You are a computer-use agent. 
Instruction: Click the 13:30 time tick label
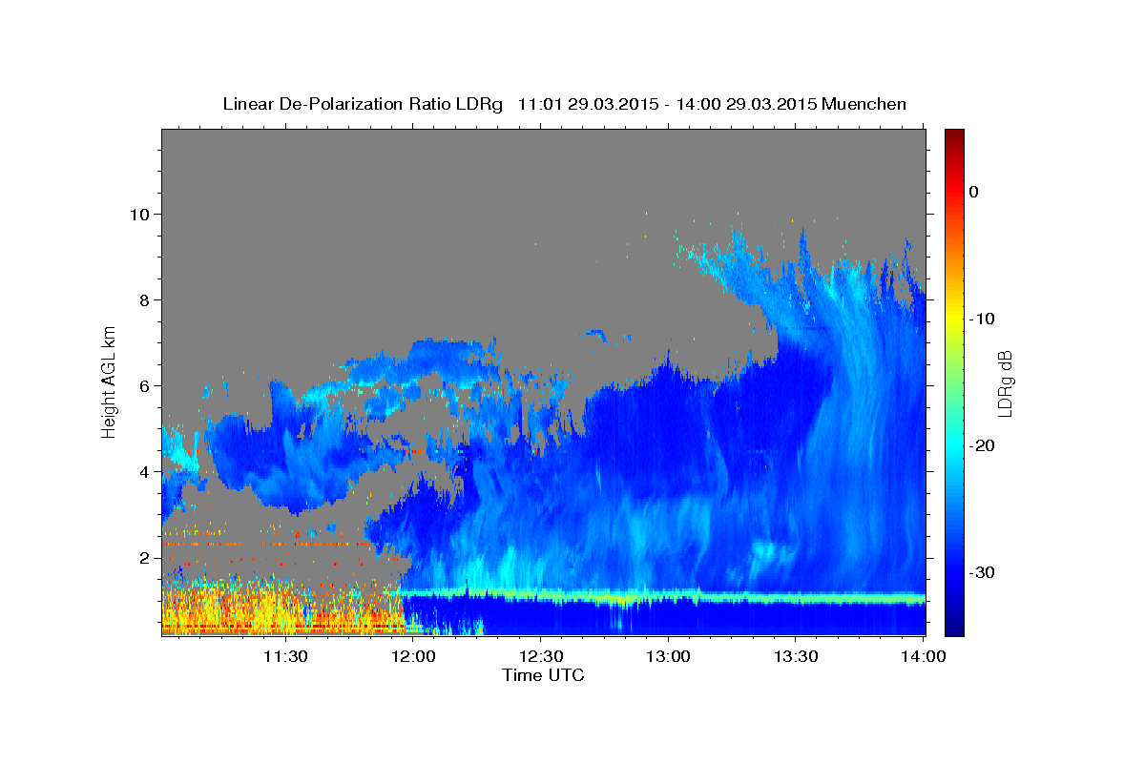[796, 656]
